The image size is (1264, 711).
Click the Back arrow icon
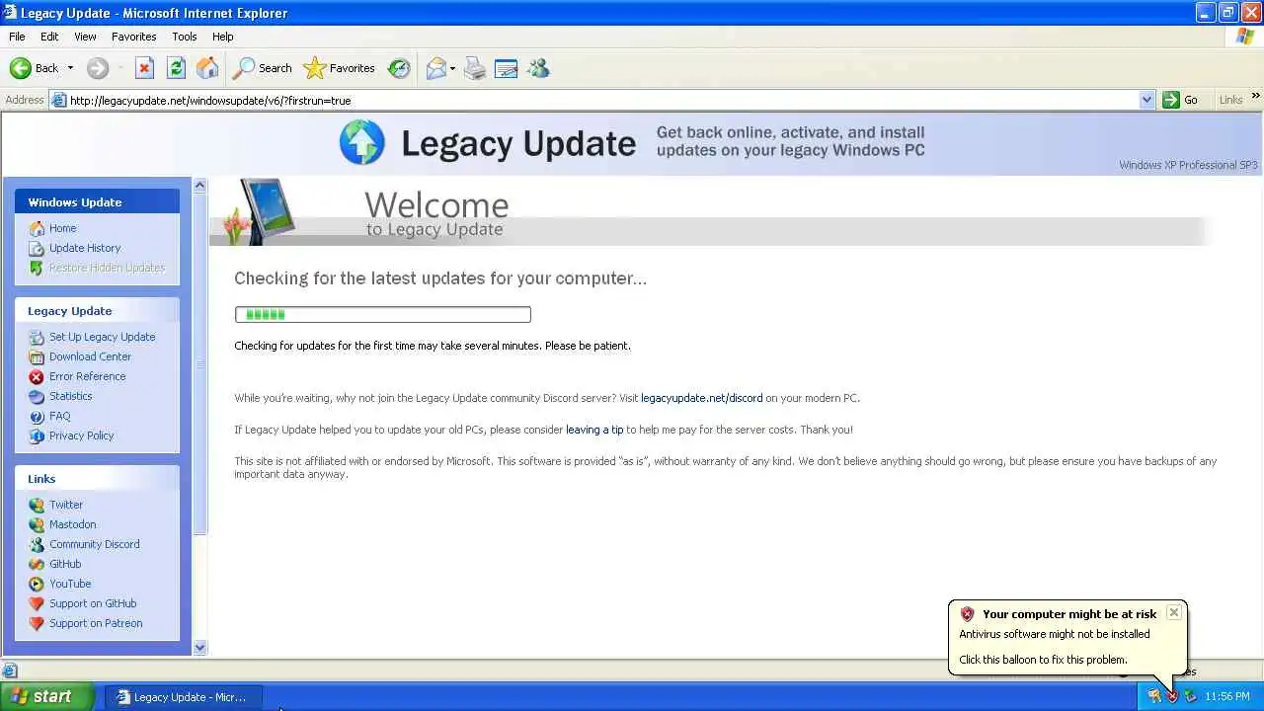pos(20,68)
